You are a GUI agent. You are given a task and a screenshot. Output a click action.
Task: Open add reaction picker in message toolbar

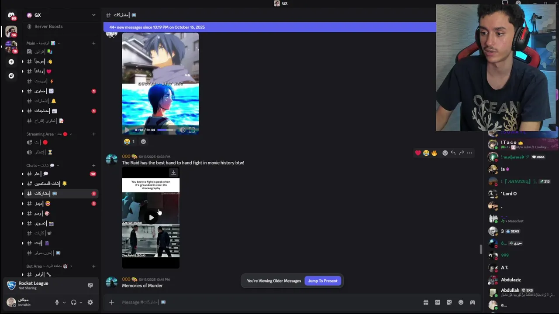(x=445, y=153)
